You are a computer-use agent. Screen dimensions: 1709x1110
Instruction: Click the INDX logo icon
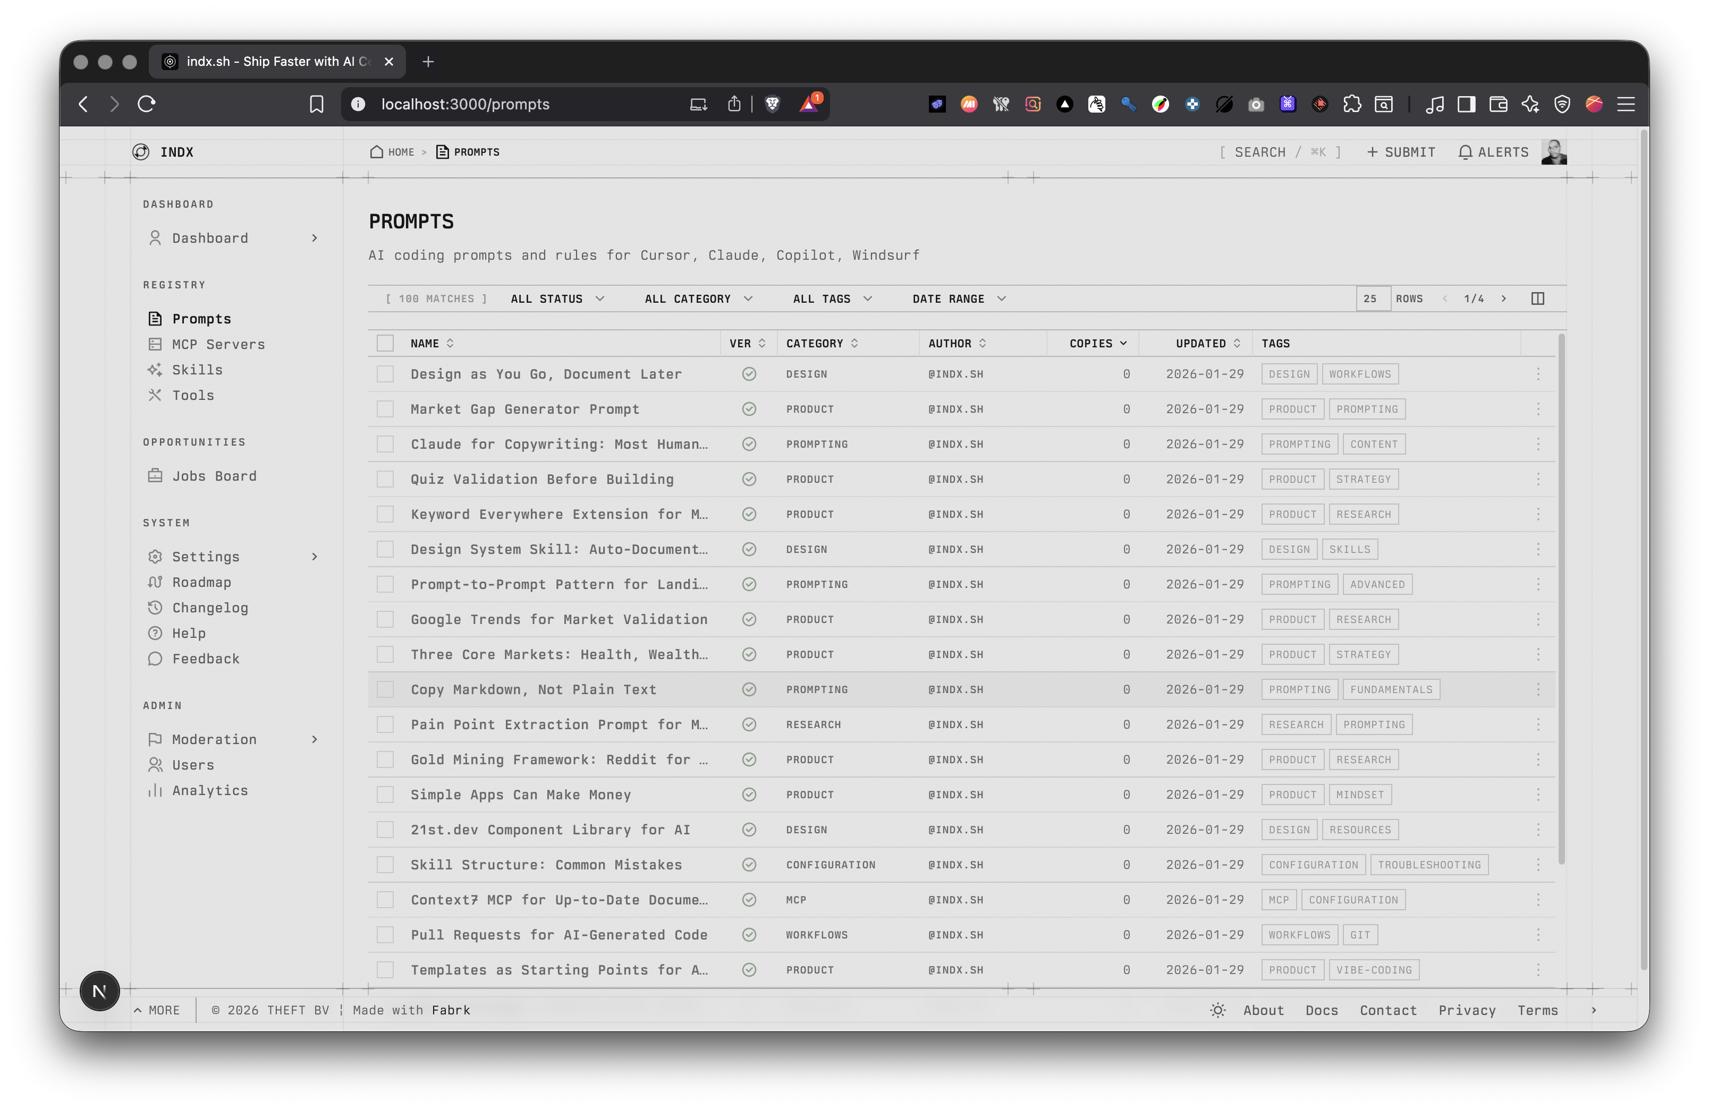click(141, 152)
